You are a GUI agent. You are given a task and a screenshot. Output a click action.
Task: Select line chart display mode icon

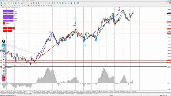click(55, 3)
